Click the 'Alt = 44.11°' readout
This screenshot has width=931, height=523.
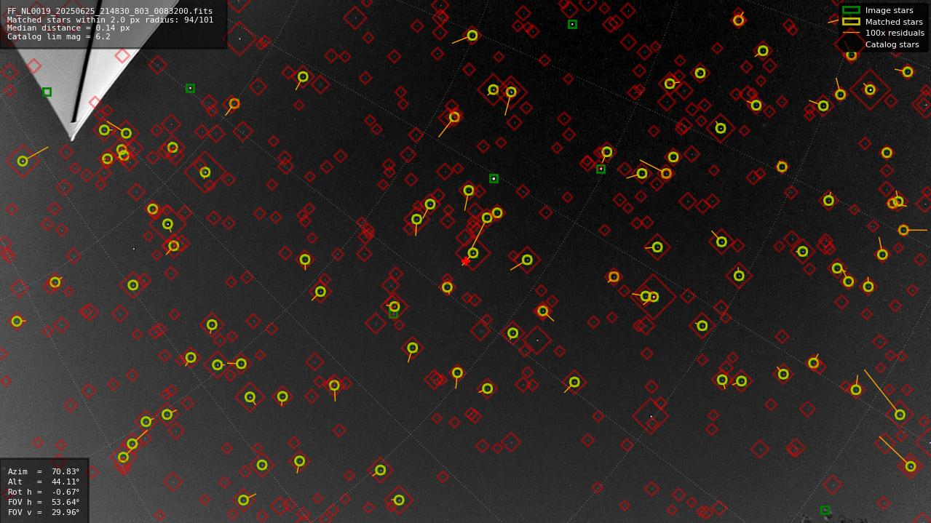point(44,482)
